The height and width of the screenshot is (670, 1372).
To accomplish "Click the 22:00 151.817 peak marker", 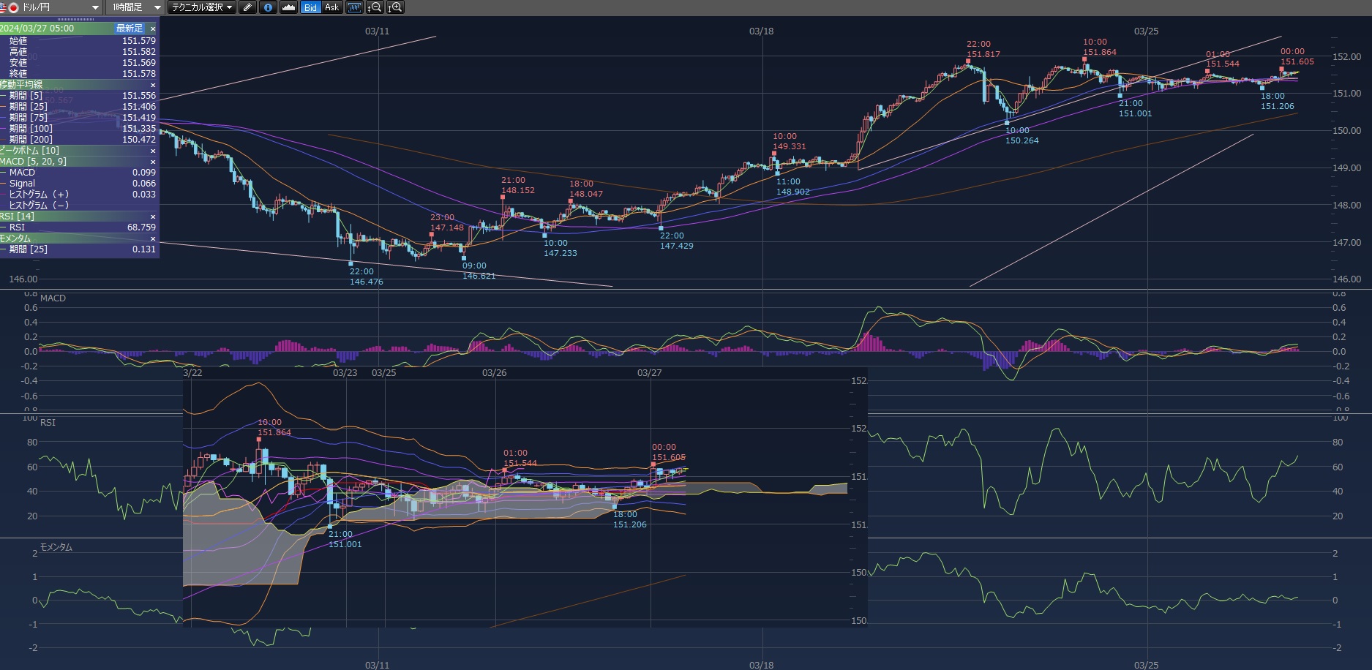I will click(968, 61).
